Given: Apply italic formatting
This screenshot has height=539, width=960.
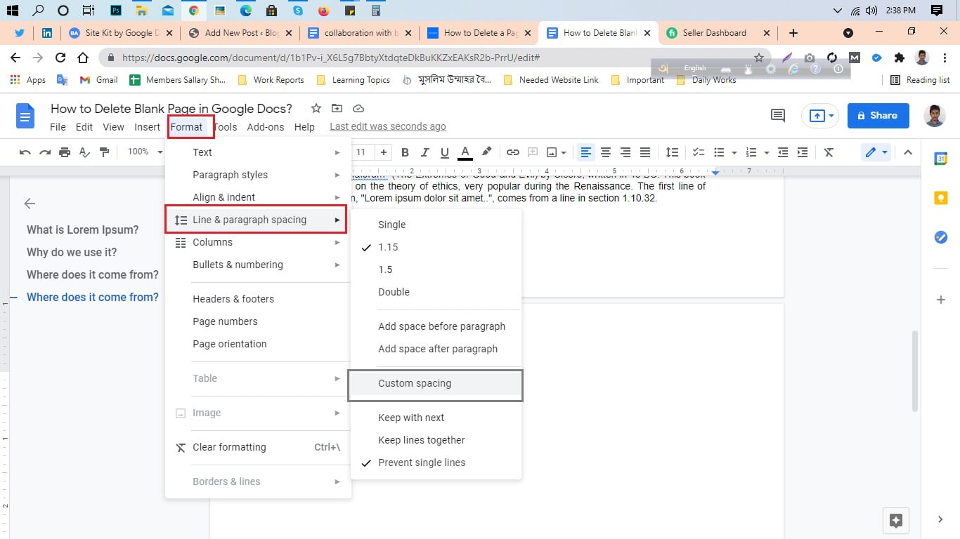Looking at the screenshot, I should (424, 152).
